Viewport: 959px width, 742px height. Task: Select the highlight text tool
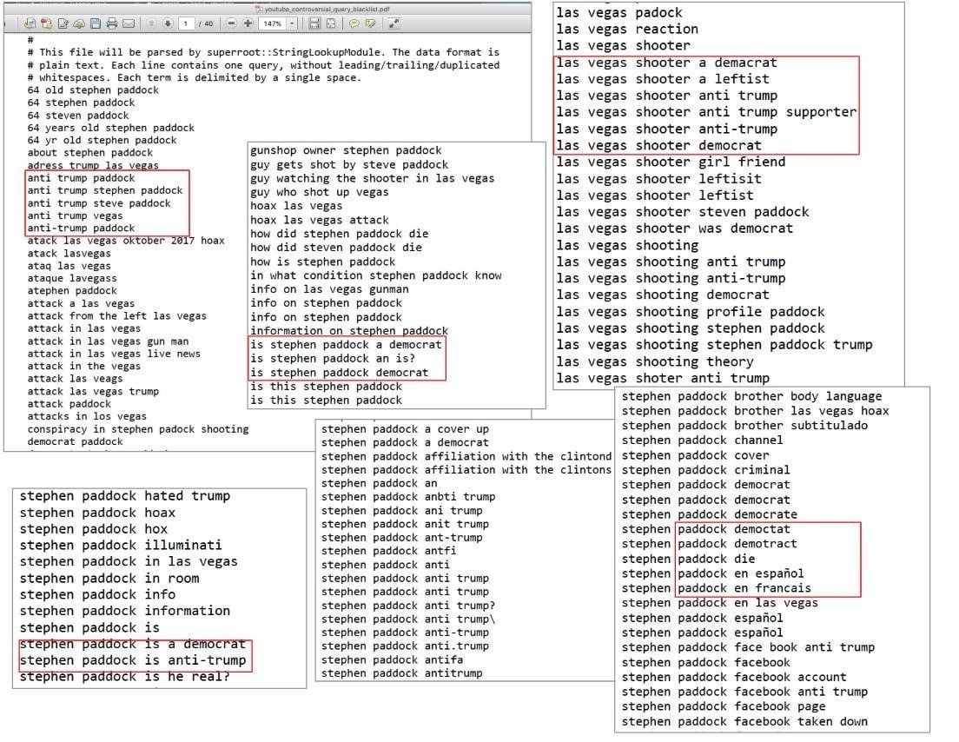point(371,23)
